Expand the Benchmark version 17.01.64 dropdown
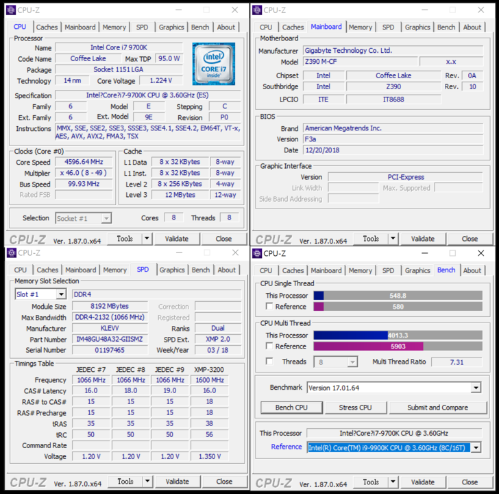This screenshot has height=494, width=499. click(476, 388)
